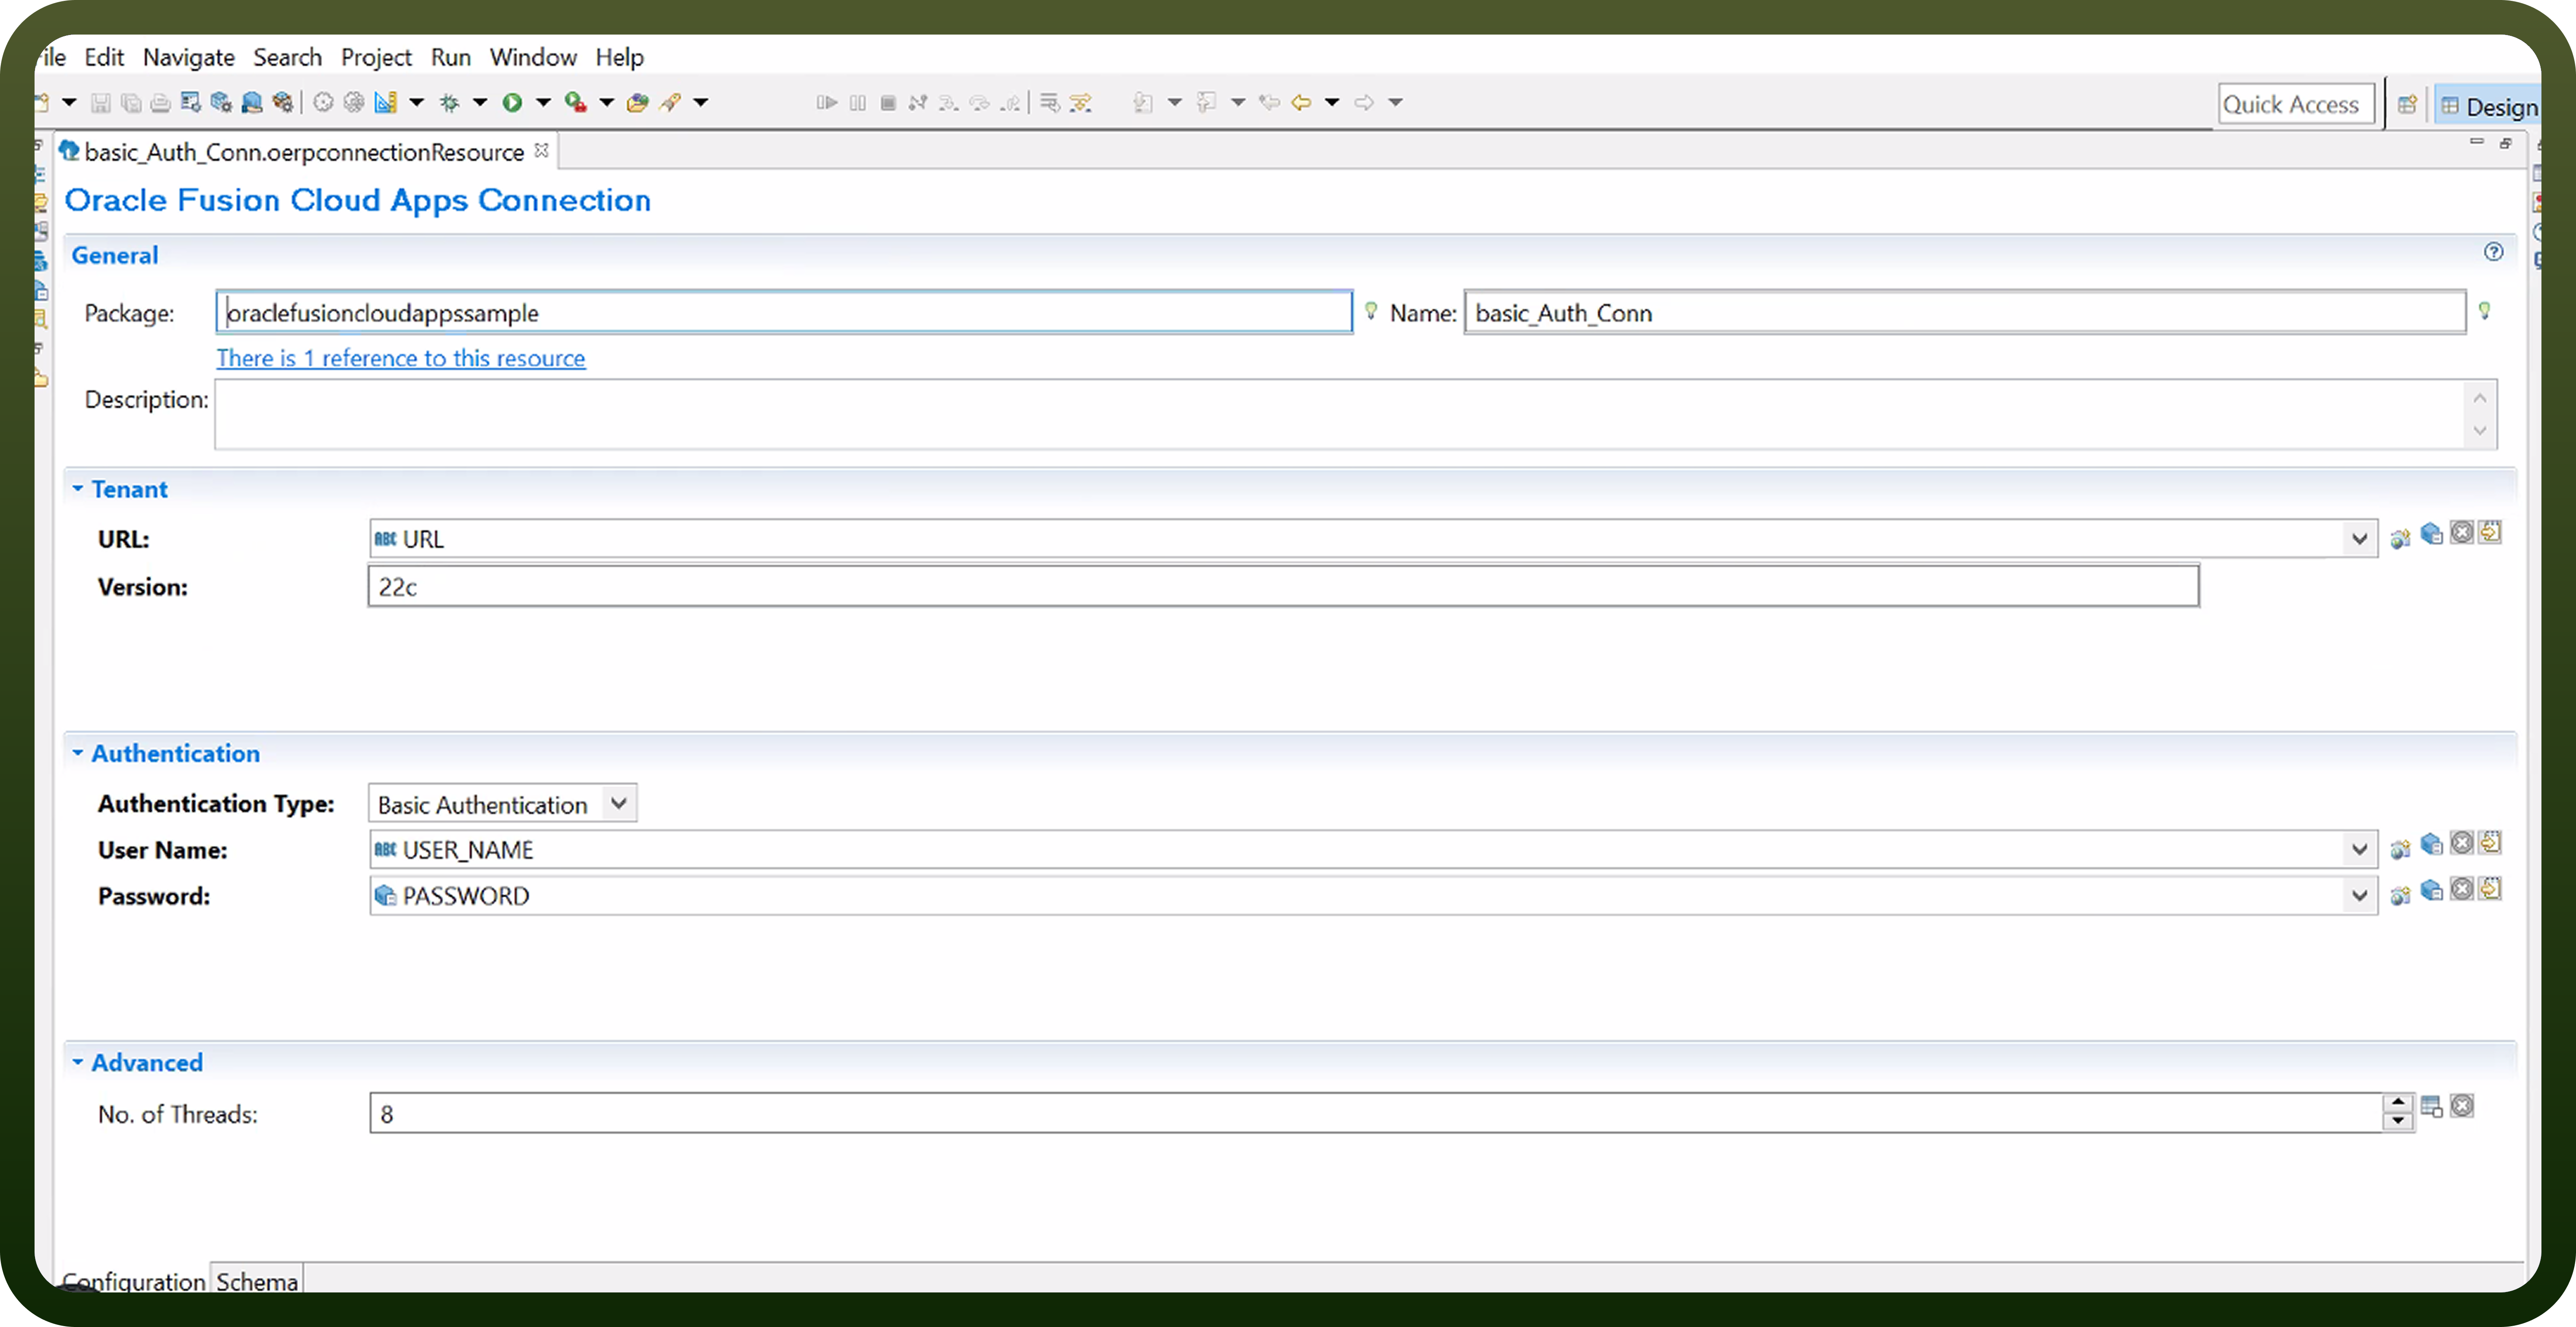Open the User Name property dropdown

[2359, 849]
